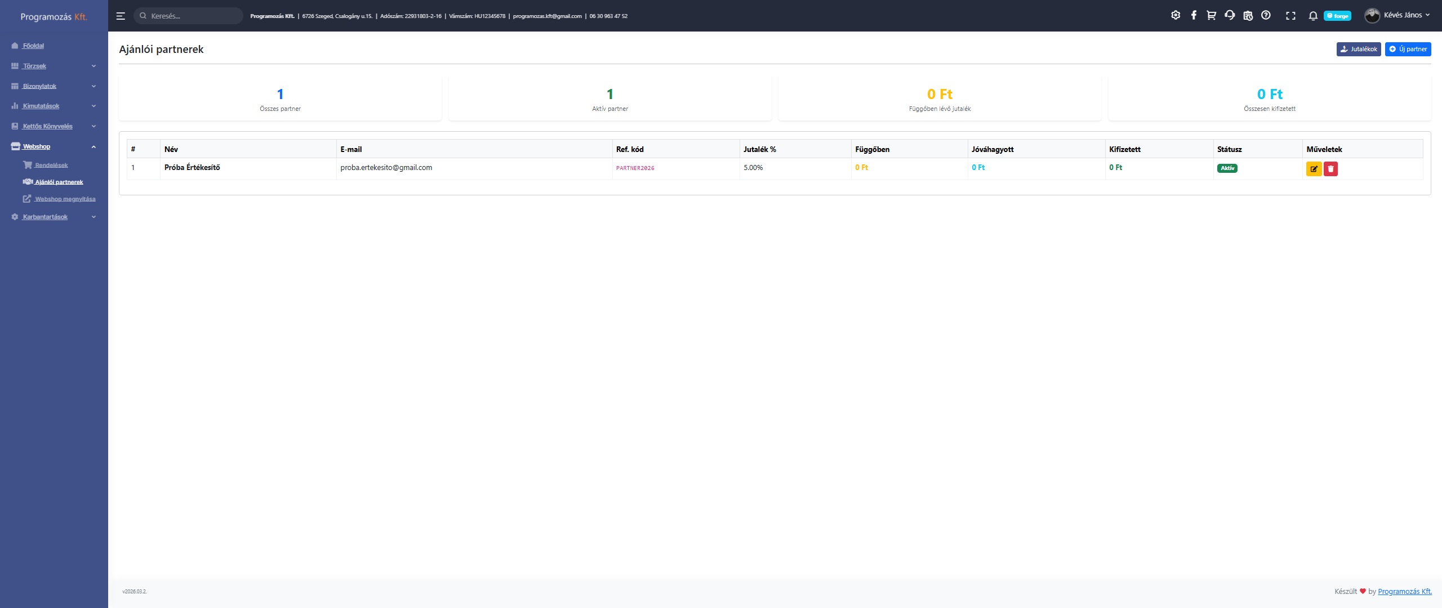Click the forge badge
The height and width of the screenshot is (608, 1442).
tap(1337, 16)
